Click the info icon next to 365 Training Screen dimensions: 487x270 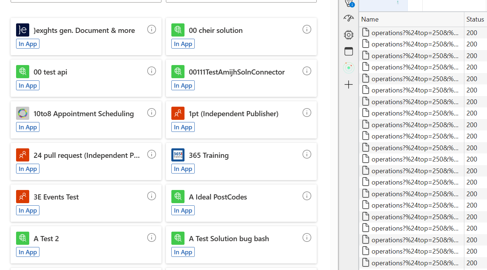point(307,154)
